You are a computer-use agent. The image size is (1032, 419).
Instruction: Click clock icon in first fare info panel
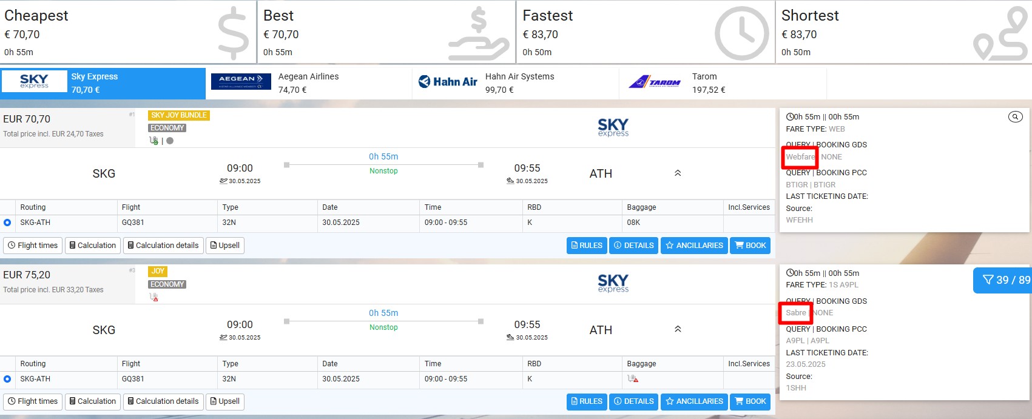[x=790, y=117]
